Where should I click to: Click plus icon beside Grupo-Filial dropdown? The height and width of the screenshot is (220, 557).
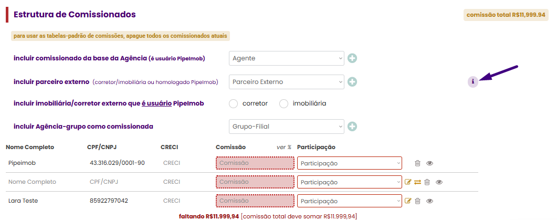pyautogui.click(x=352, y=127)
